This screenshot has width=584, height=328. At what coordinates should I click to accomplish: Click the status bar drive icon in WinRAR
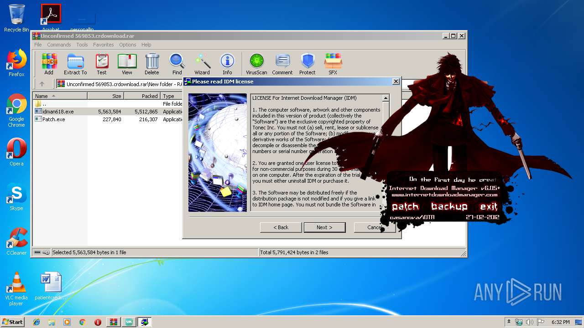pos(37,252)
